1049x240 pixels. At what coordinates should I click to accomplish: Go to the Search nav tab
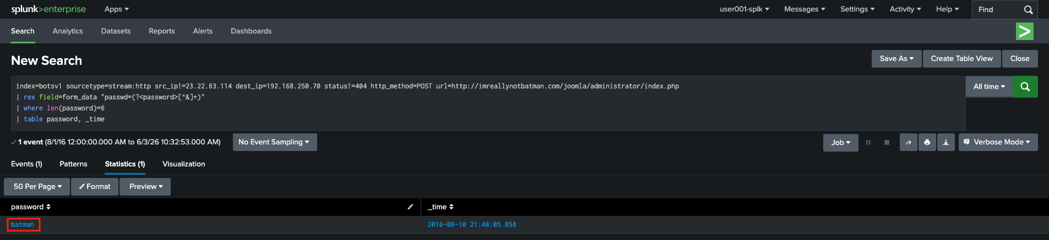click(23, 31)
